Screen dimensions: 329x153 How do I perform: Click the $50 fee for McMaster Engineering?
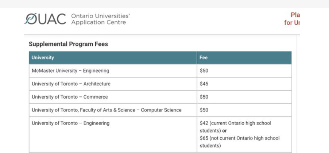point(204,71)
